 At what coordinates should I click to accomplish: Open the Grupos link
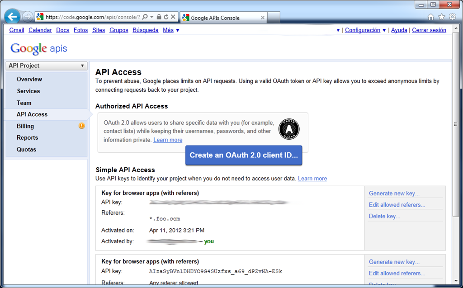pyautogui.click(x=119, y=30)
